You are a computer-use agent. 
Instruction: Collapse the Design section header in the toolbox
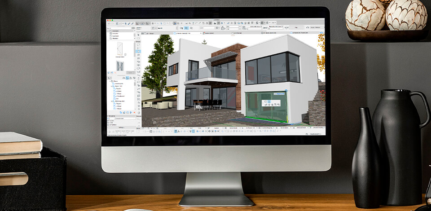pos(138,41)
